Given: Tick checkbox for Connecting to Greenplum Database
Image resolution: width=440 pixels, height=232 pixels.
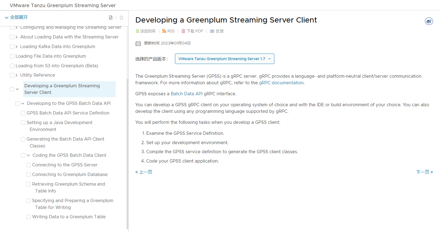Looking at the screenshot, I should (29, 175).
